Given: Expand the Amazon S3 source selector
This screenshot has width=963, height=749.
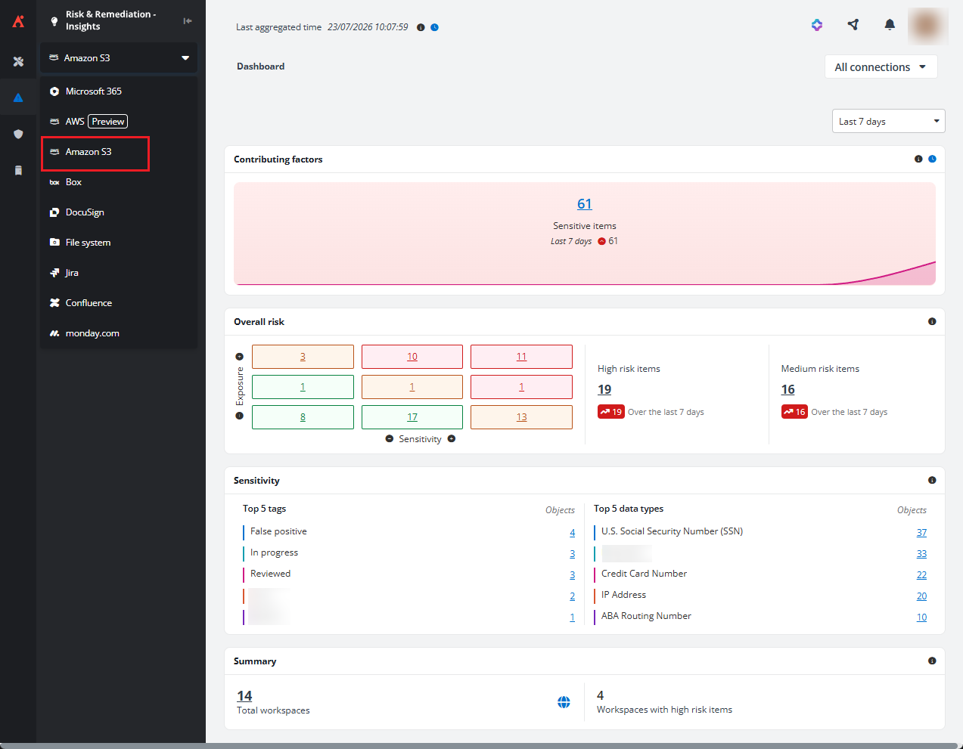Looking at the screenshot, I should 119,57.
